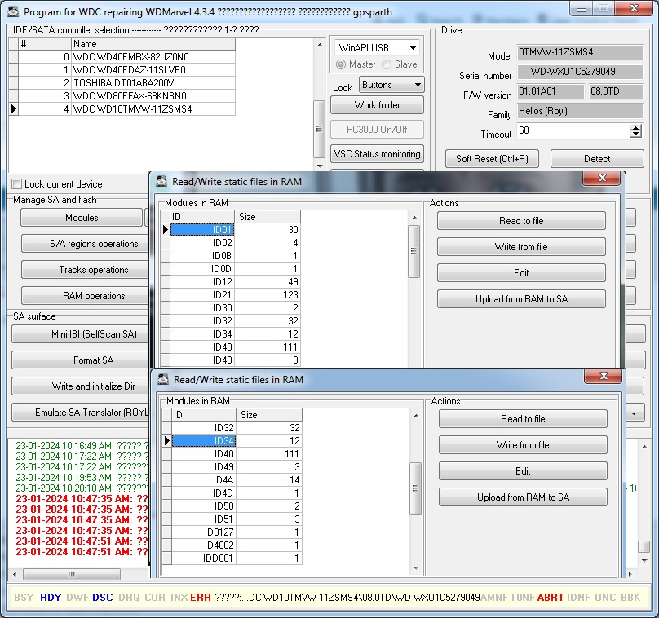Image resolution: width=659 pixels, height=618 pixels.
Task: Open the Modules button
Action: click(82, 218)
